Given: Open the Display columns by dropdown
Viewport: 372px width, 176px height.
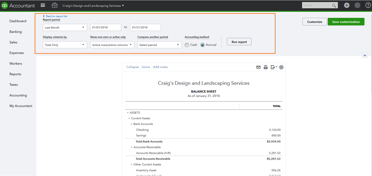Looking at the screenshot, I should tap(65, 45).
